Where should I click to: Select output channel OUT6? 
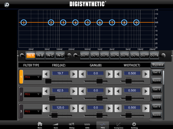pyautogui.click(x=134, y=55)
